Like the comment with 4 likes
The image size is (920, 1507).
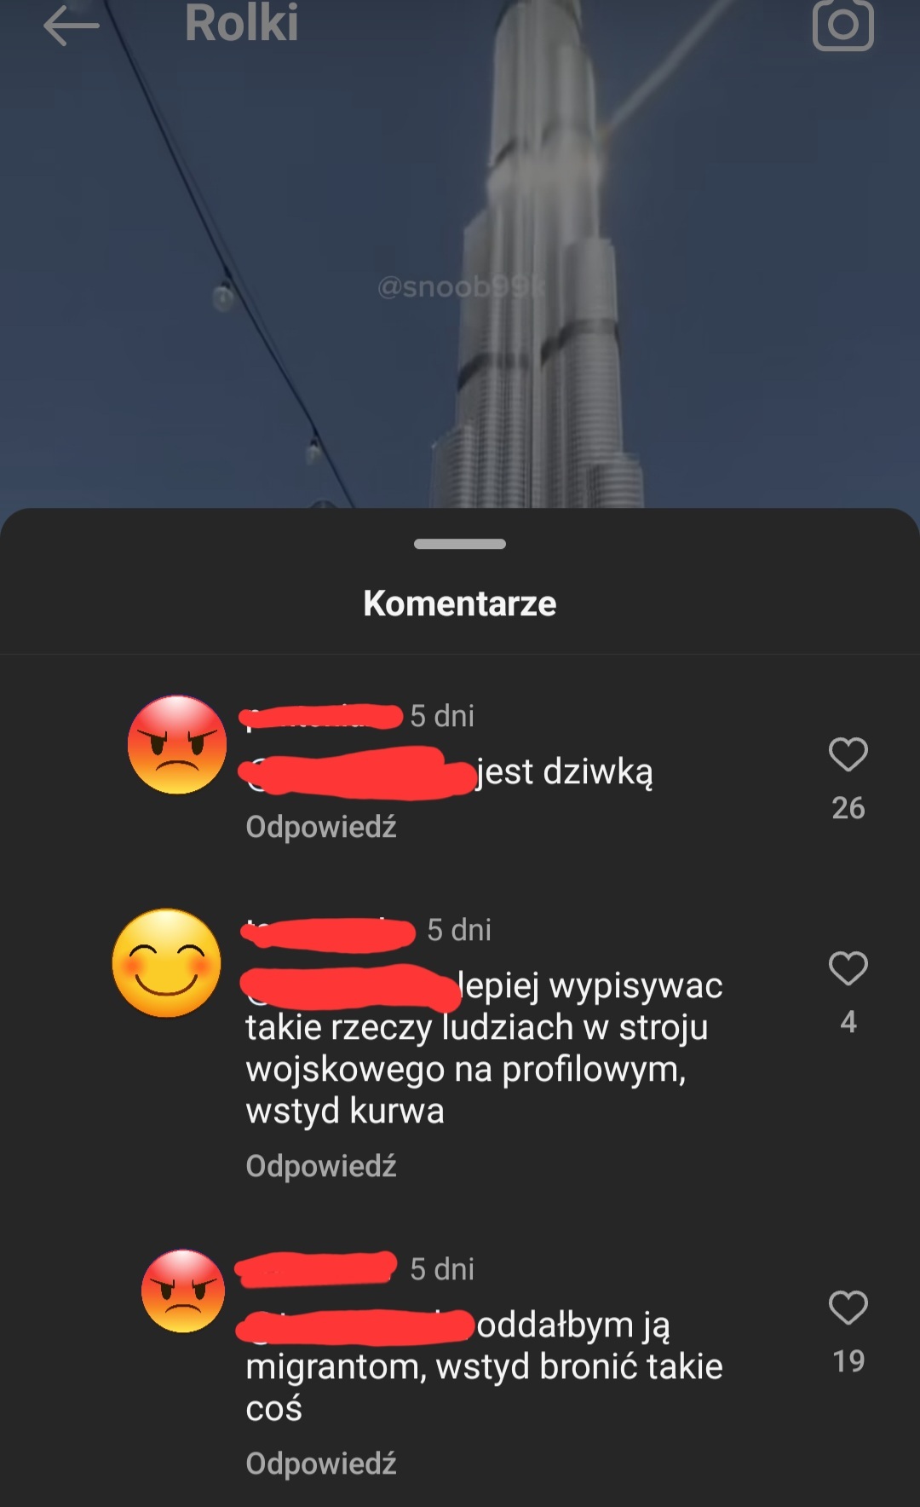click(x=848, y=968)
